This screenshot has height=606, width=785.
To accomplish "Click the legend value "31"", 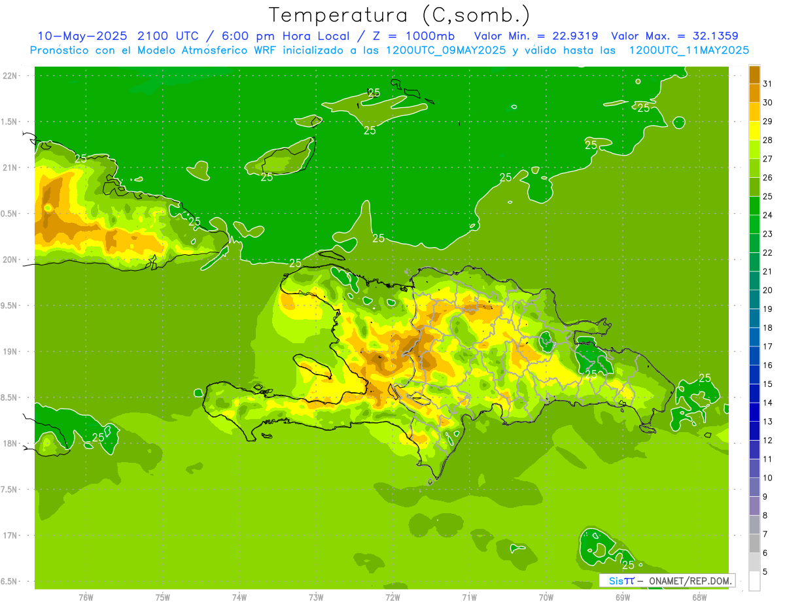I will click(x=768, y=84).
